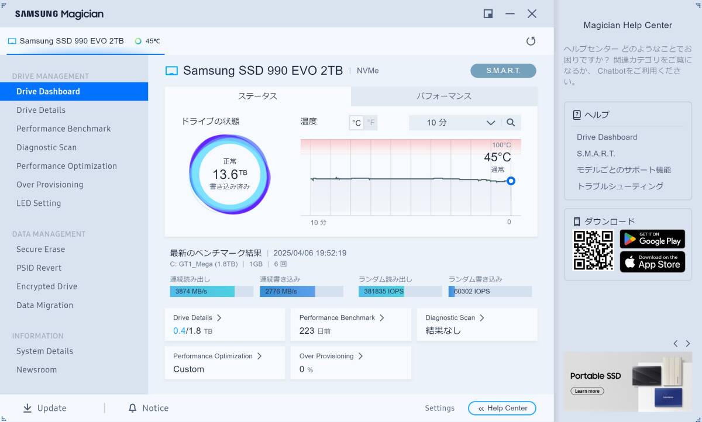Click the App Store badge
This screenshot has height=422, width=702.
click(652, 261)
